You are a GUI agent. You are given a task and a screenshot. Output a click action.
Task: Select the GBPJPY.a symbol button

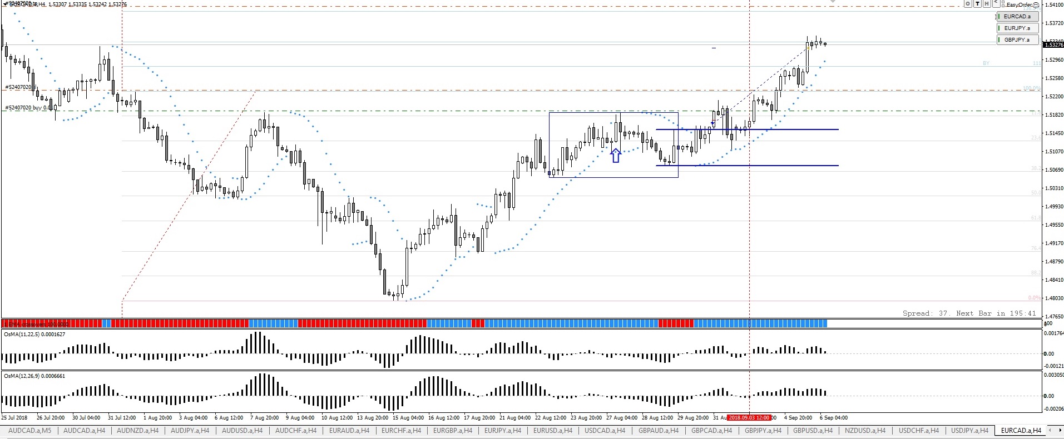point(1017,40)
